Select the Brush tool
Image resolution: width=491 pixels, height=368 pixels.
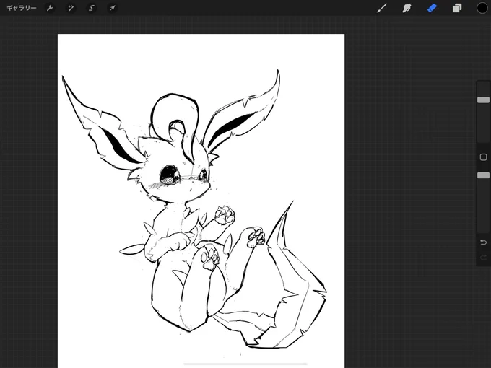tap(382, 8)
